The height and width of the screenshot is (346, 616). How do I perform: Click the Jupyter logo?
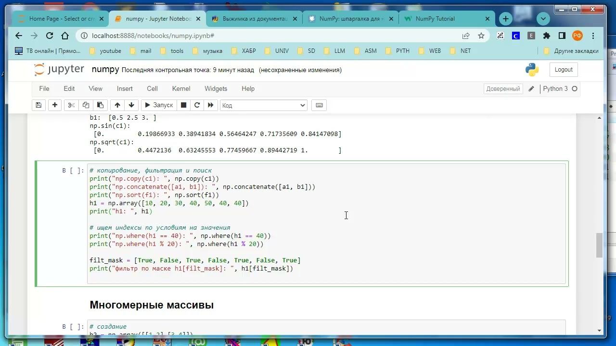pyautogui.click(x=59, y=70)
